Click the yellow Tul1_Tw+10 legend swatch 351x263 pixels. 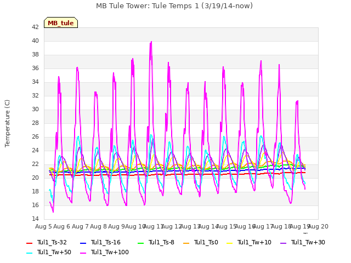coord(230,243)
